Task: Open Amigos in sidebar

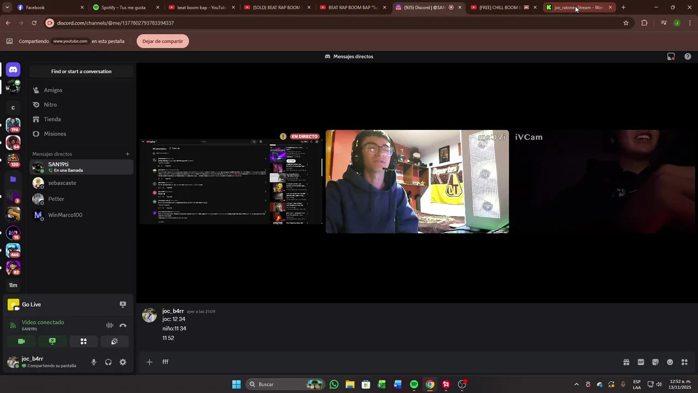Action: (81, 90)
